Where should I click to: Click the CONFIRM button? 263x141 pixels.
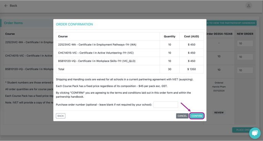click(x=197, y=116)
